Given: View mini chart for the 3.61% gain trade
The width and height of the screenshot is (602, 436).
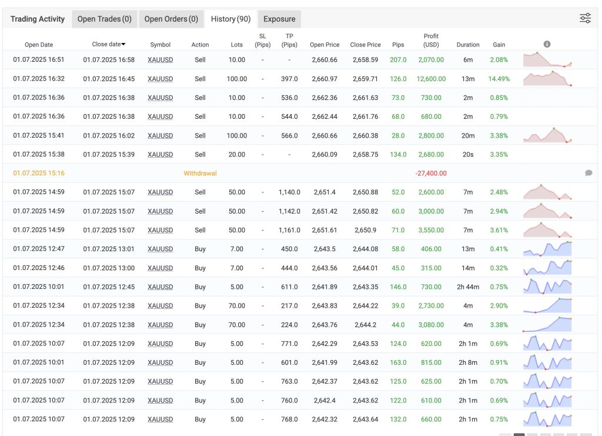Looking at the screenshot, I should click(547, 229).
